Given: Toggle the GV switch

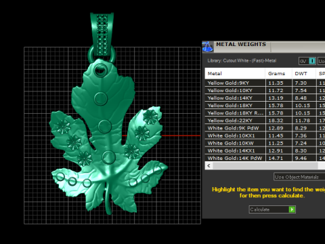Looking at the screenshot, I should click(307, 61).
